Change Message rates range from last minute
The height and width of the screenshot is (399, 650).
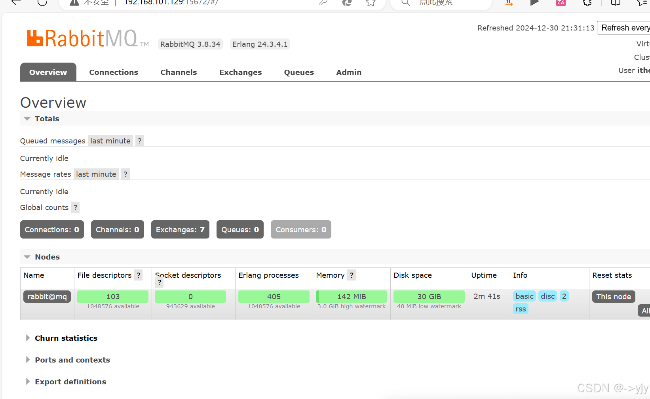click(96, 174)
